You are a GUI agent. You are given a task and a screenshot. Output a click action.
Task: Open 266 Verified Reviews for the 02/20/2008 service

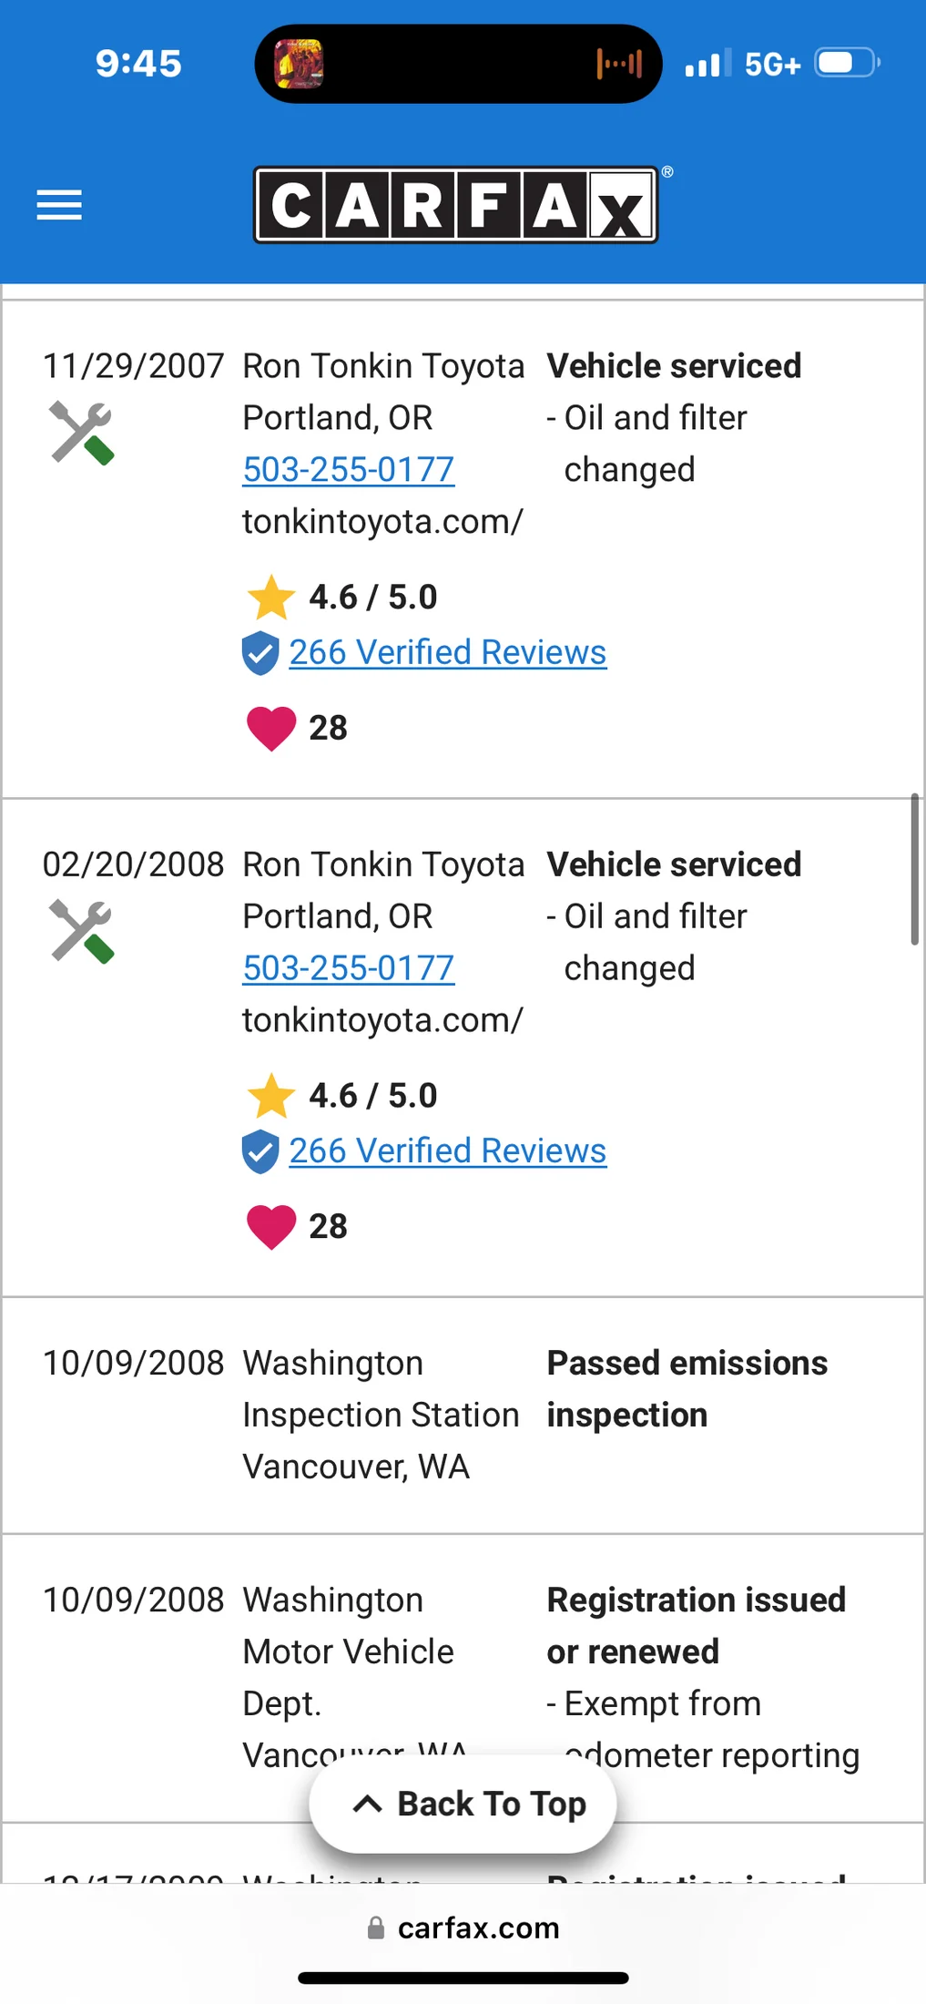pos(448,1150)
